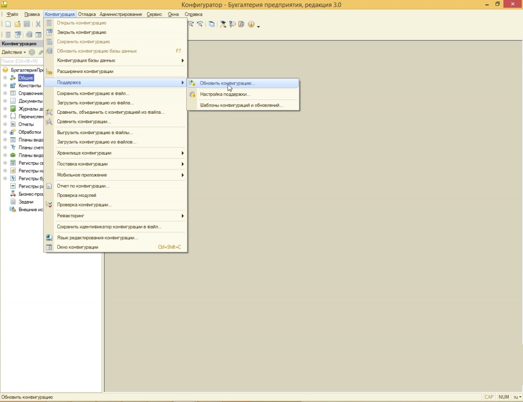Viewport: 523px width, 402px height.
Task: Choose Сравнить конфигурации menu item
Action: coord(115,121)
